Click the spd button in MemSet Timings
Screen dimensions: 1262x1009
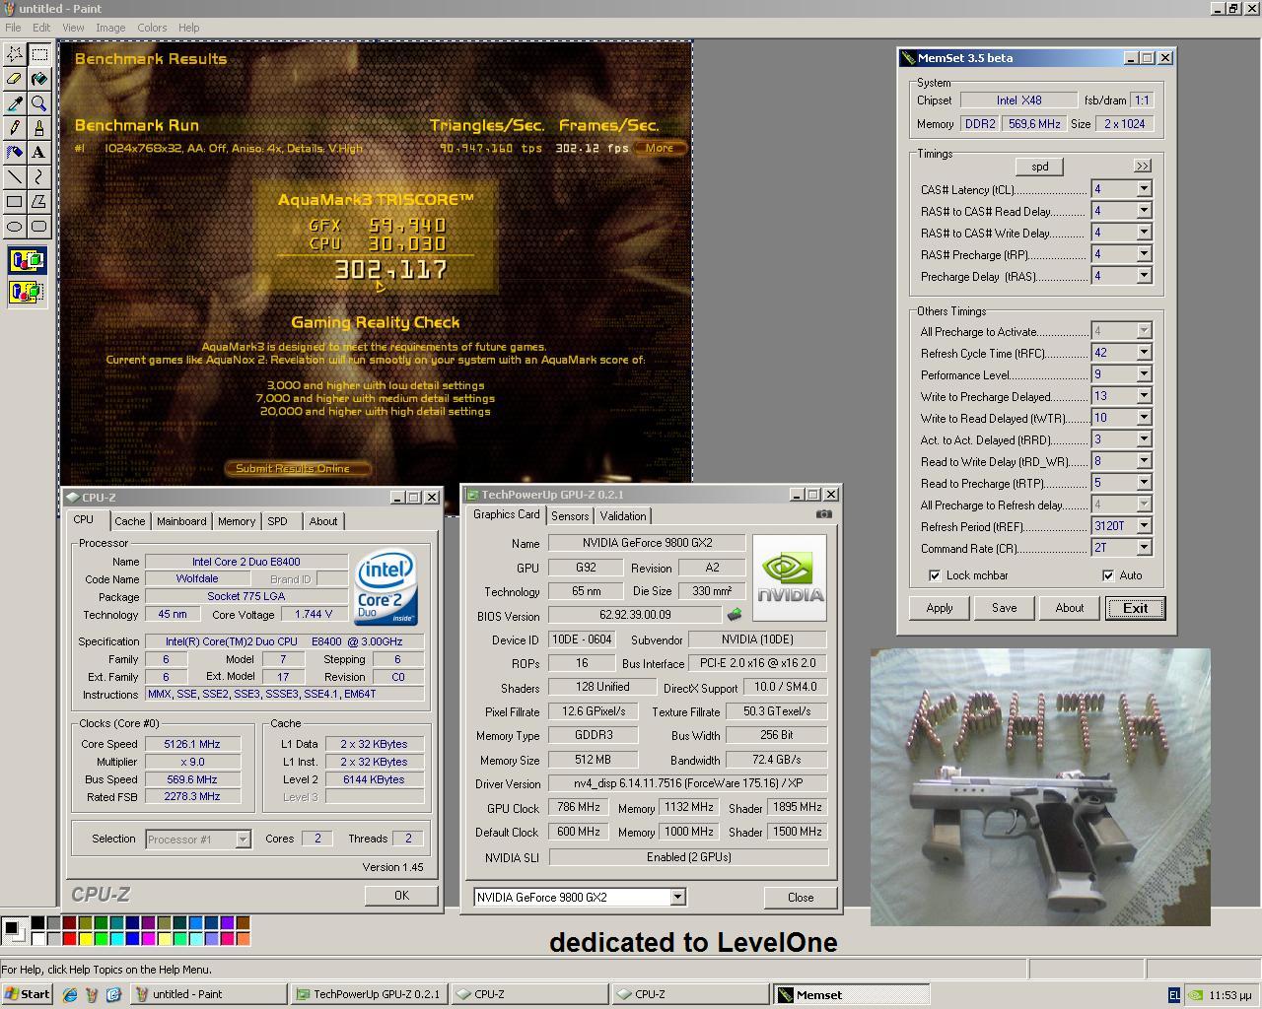coord(1040,167)
